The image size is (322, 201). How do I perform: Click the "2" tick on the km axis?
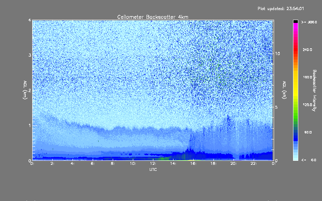pos(30,90)
